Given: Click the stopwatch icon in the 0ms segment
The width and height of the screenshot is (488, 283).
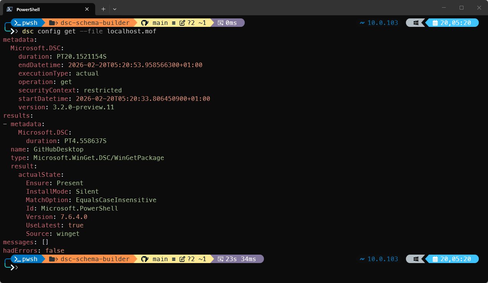Looking at the screenshot, I should click(x=221, y=23).
